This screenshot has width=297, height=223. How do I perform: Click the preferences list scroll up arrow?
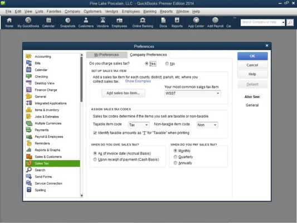82,55
